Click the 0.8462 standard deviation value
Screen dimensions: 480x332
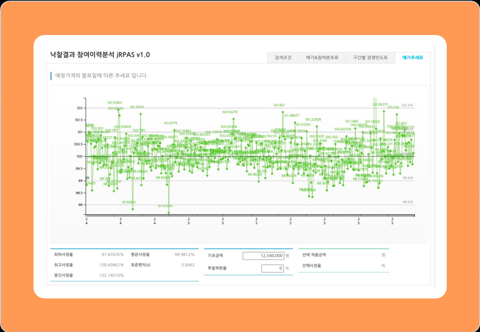(188, 265)
